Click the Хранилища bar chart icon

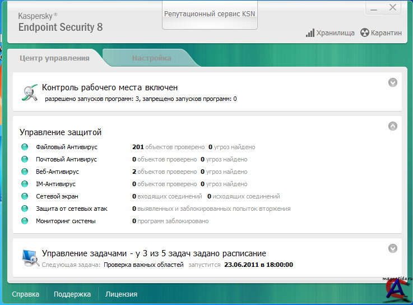coord(310,33)
